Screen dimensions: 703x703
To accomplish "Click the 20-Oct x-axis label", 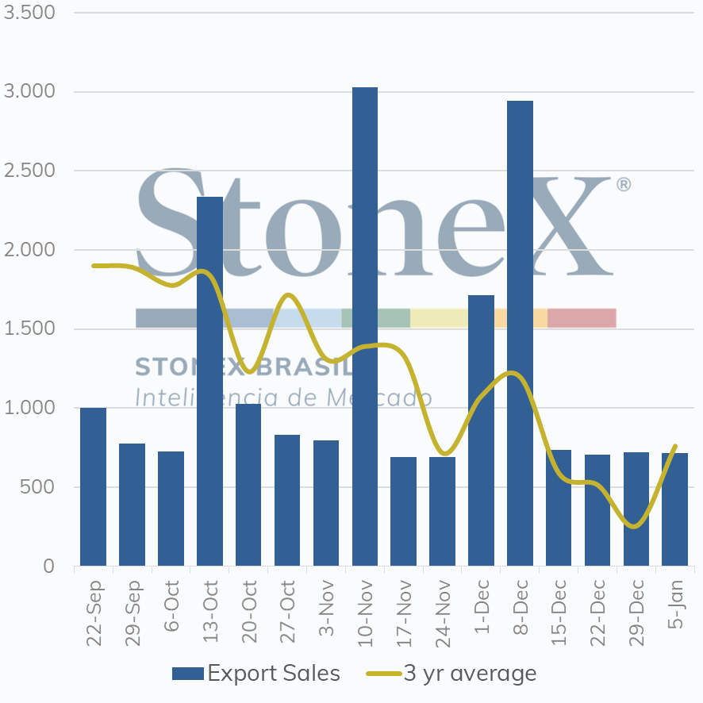I will click(x=249, y=612).
